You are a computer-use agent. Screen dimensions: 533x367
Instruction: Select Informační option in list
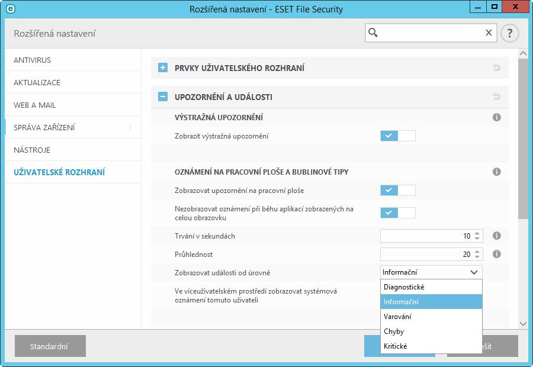(x=431, y=302)
